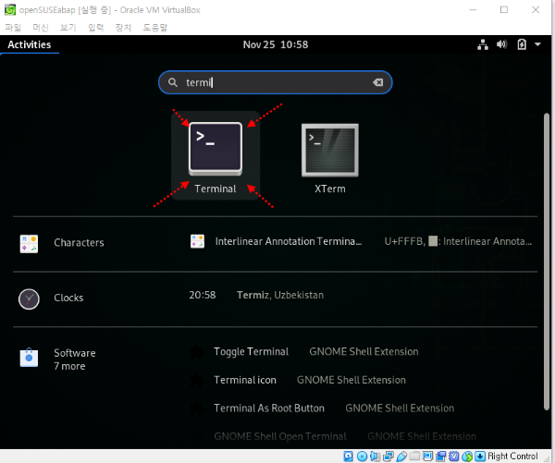
Task: Click the VirtualBox display settings icon
Action: pyautogui.click(x=427, y=456)
